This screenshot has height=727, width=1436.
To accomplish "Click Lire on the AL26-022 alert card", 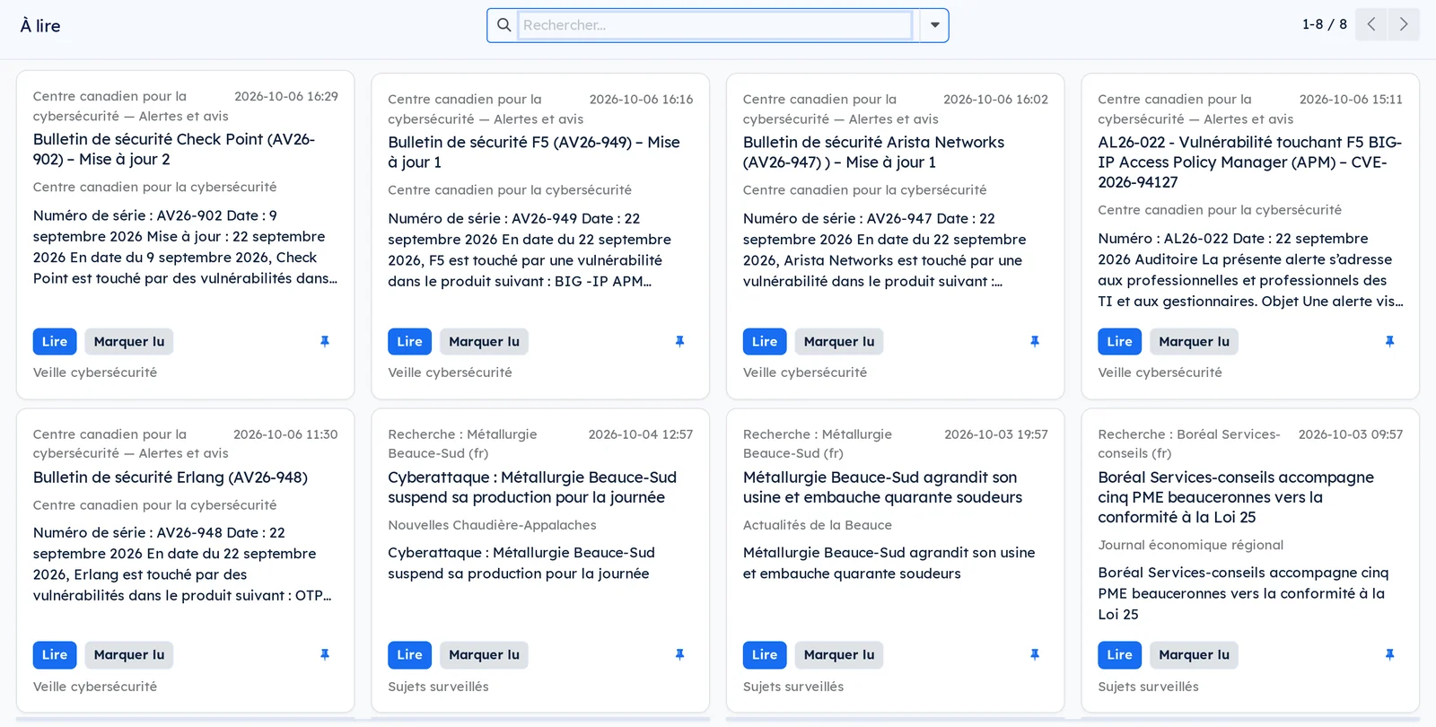I will (1119, 342).
